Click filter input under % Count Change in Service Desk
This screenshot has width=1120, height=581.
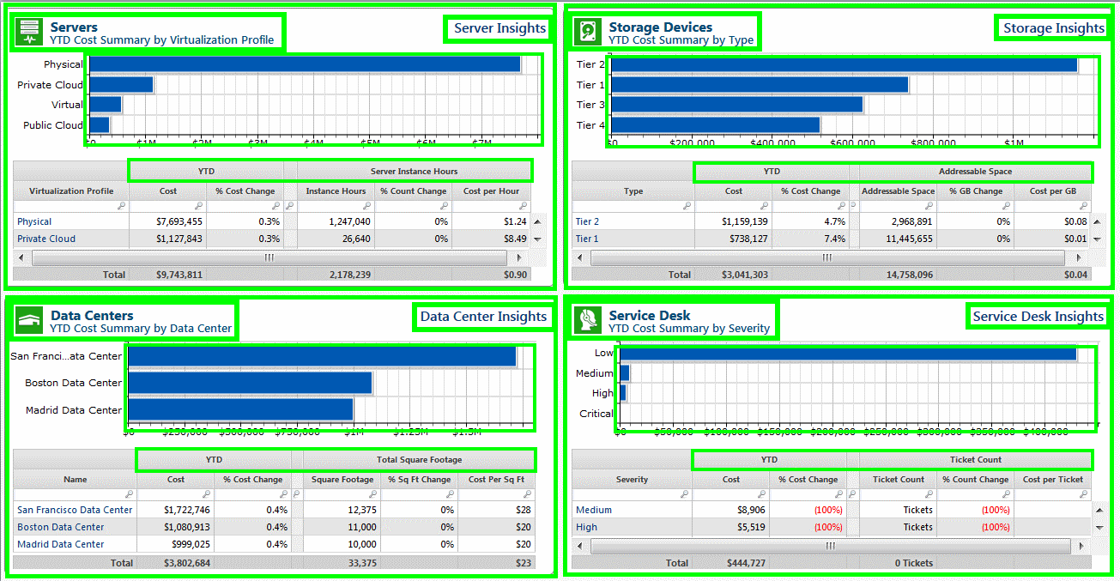(976, 494)
